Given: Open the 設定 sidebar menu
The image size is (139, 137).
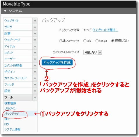Looking at the screenshot, I should pyautogui.click(x=18, y=91).
